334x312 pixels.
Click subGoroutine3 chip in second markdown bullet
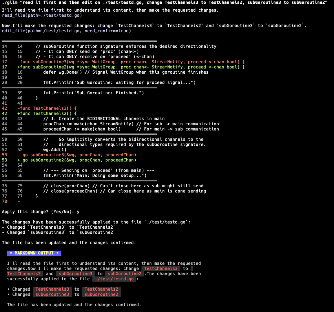(52, 294)
